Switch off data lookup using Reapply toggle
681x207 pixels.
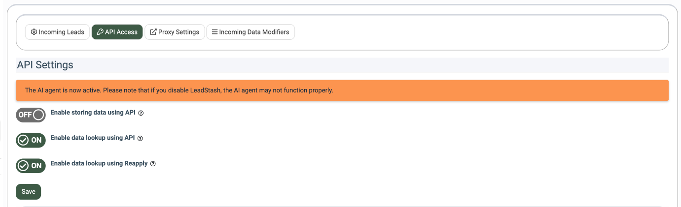coord(31,166)
